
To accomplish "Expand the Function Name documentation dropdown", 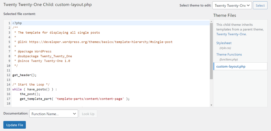I will point(53,114).
